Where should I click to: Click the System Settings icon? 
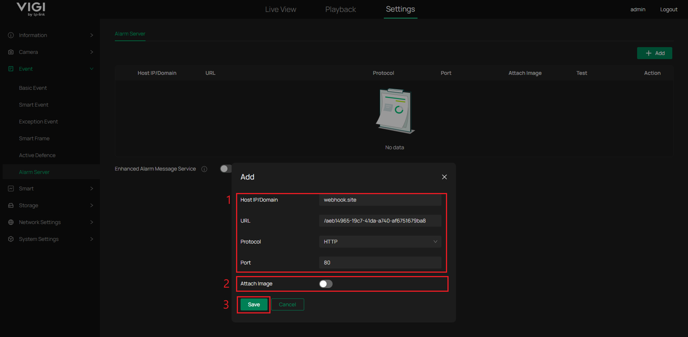click(11, 239)
